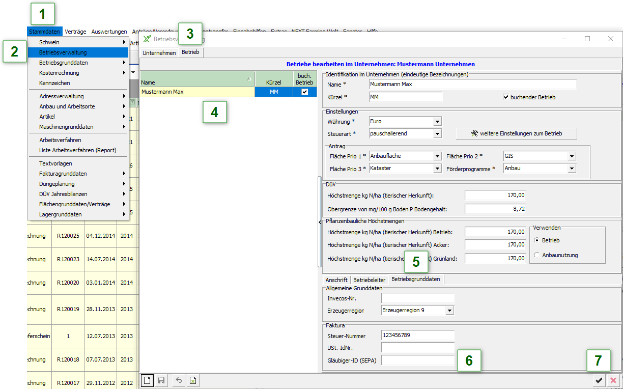
Task: Click 'weitere Einstellungen zum Betrieb' button
Action: pyautogui.click(x=517, y=133)
